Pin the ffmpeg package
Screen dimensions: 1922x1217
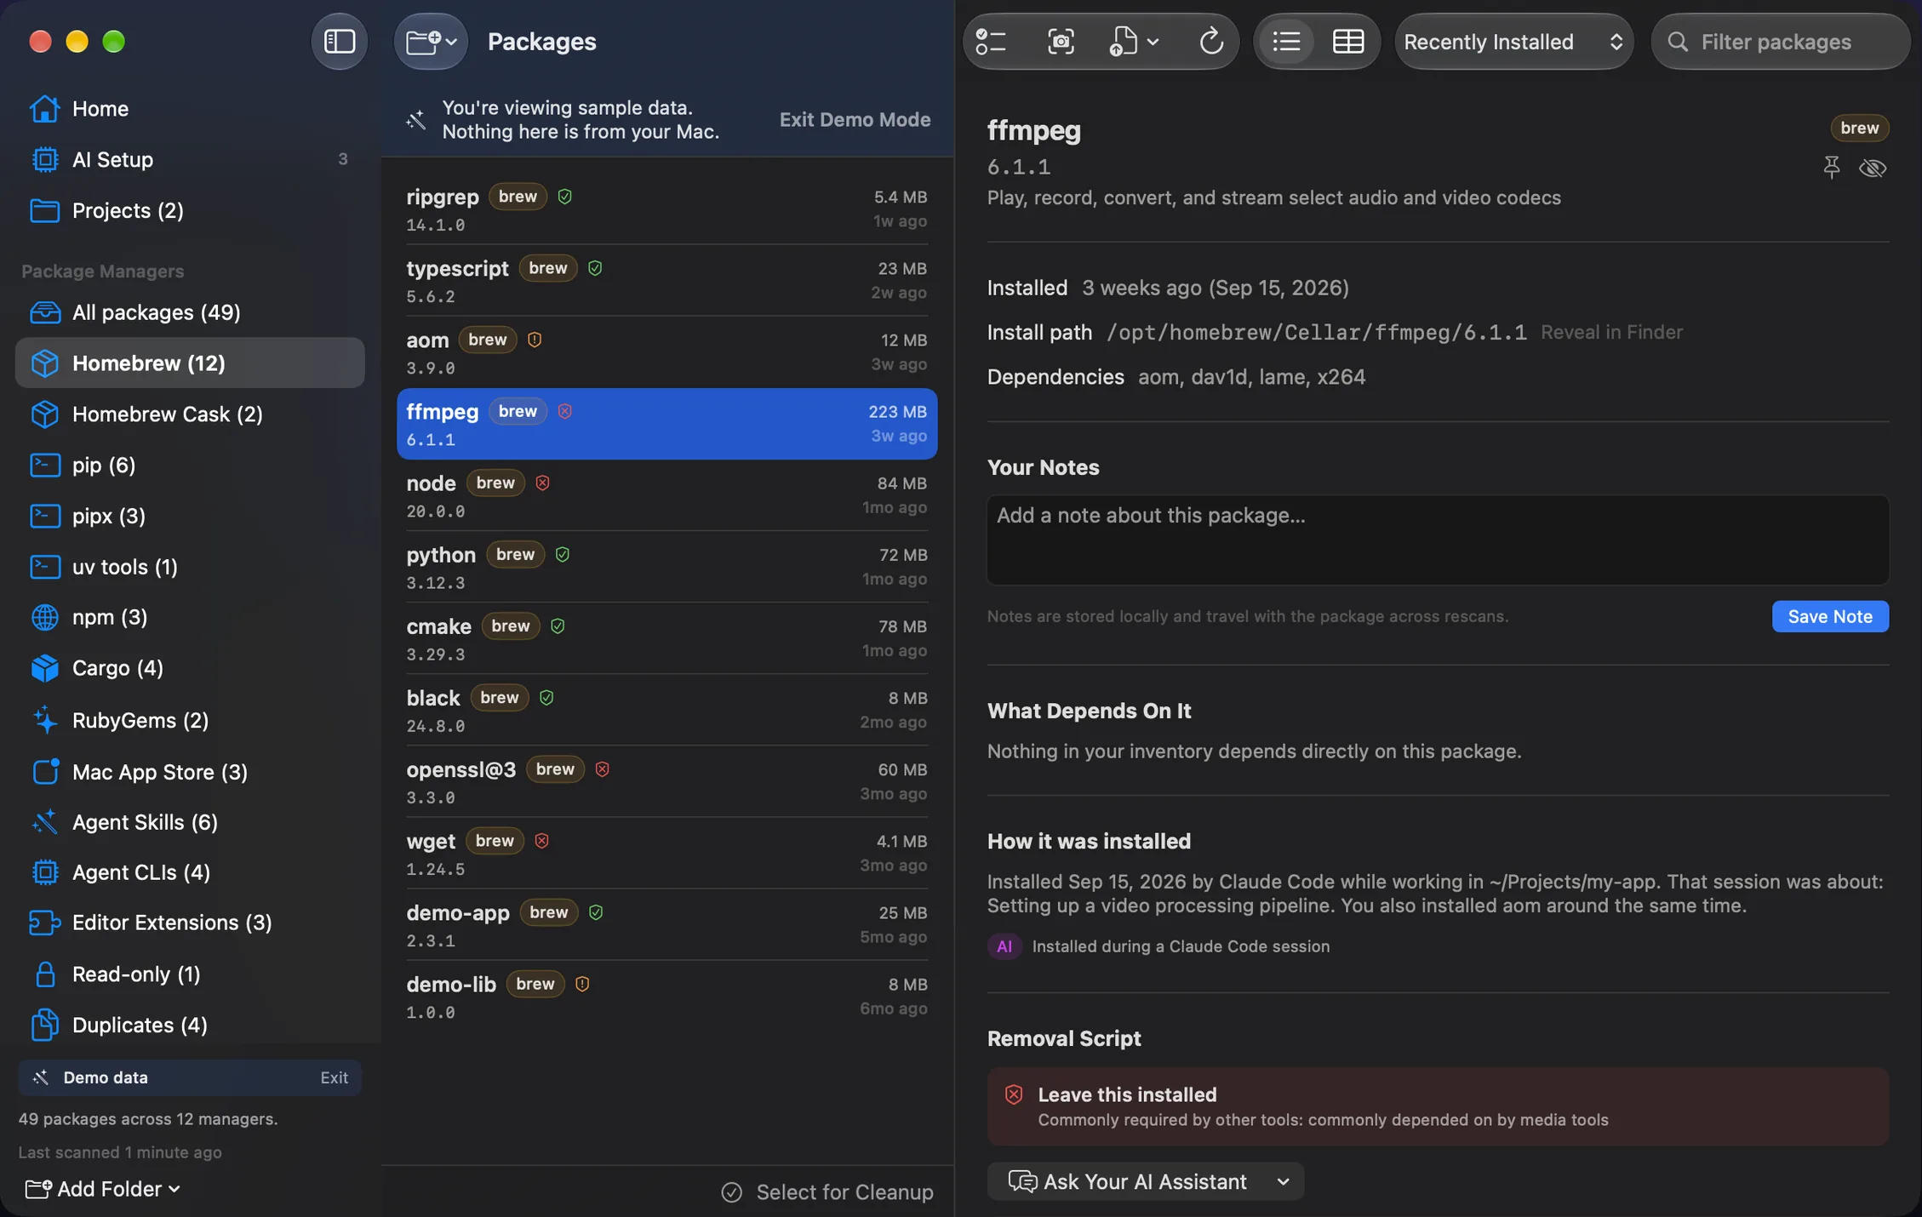1832,167
